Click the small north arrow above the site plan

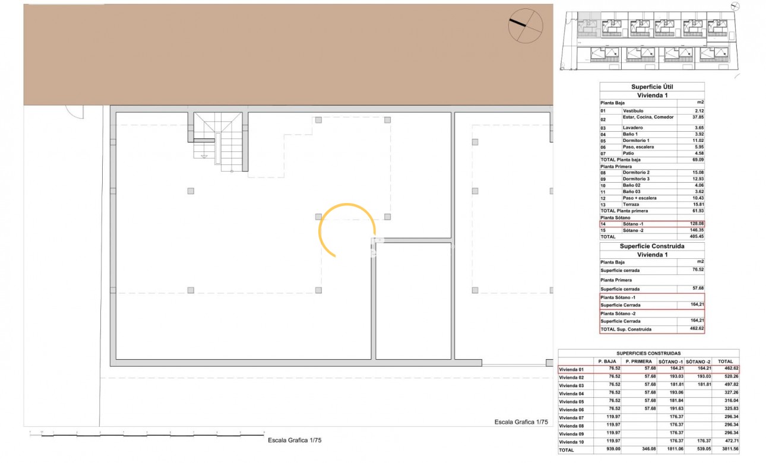pos(736,7)
